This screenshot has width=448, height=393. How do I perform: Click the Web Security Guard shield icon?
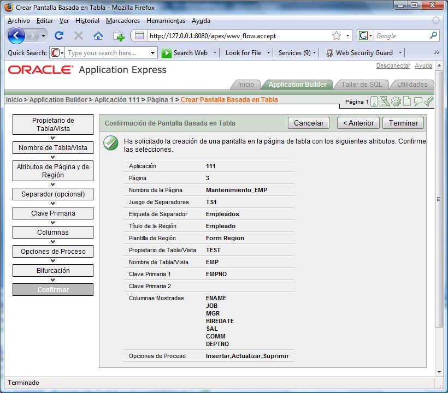[x=329, y=53]
